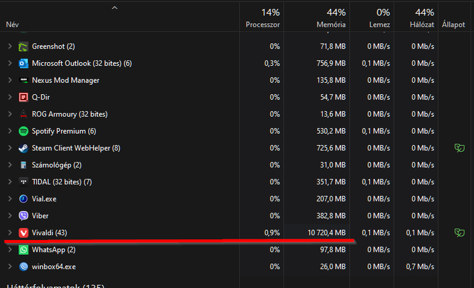
Task: Expand the winbox64.exe entry
Action: click(10, 267)
